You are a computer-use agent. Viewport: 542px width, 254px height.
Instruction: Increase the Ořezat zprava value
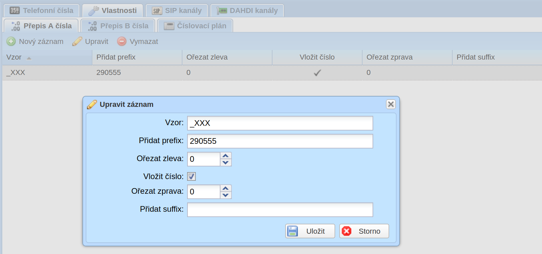coord(226,188)
